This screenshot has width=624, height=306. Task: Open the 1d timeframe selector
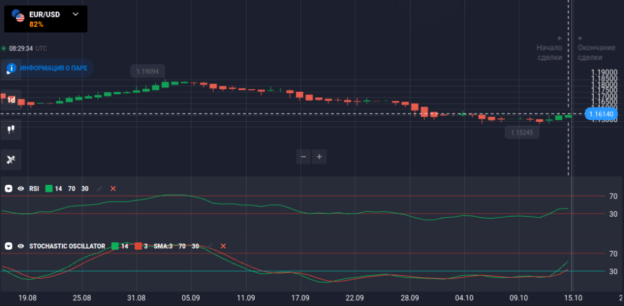[11, 100]
